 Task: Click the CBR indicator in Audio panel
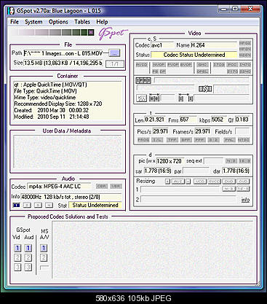102,187
